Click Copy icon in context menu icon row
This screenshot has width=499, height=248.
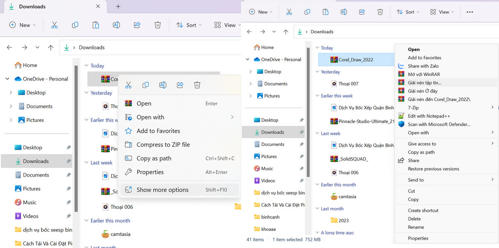146,85
